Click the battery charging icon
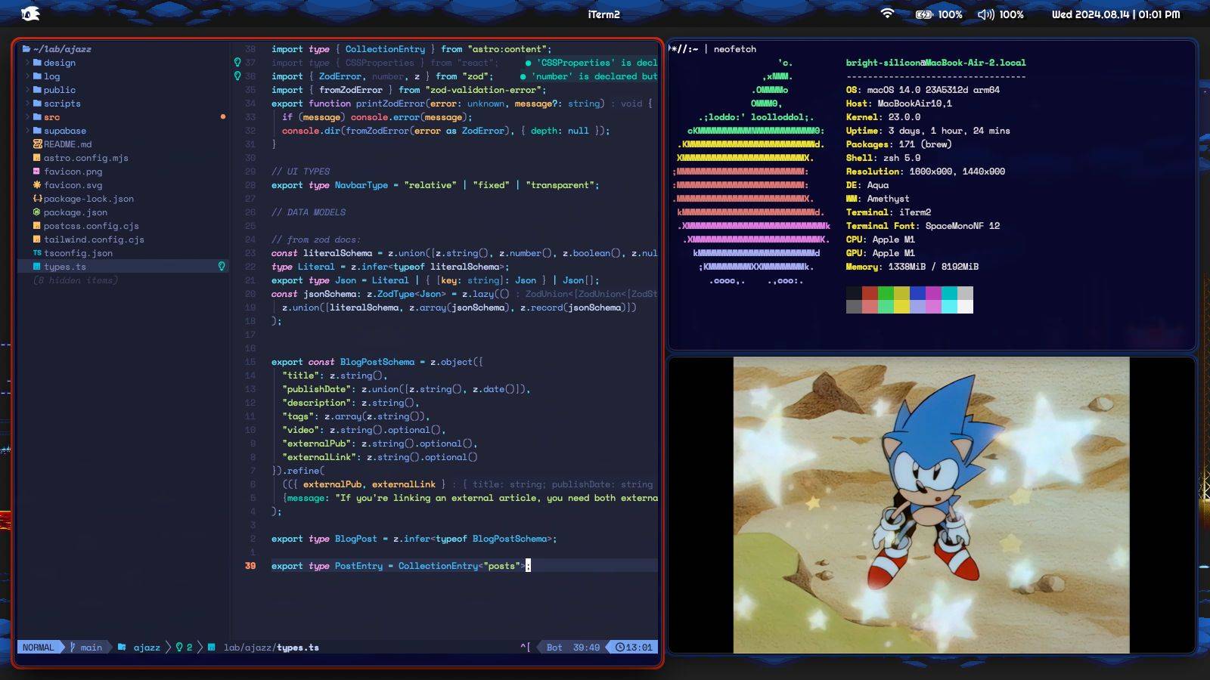Image resolution: width=1210 pixels, height=680 pixels. pos(924,14)
